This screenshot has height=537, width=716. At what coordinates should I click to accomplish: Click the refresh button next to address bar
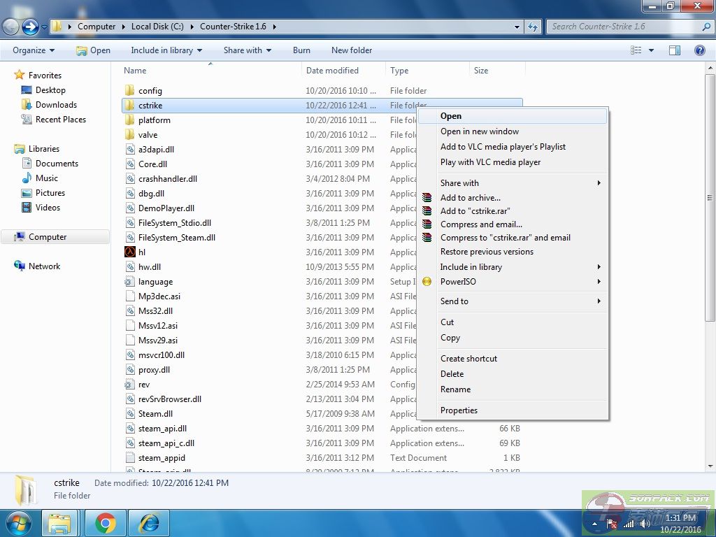[533, 27]
